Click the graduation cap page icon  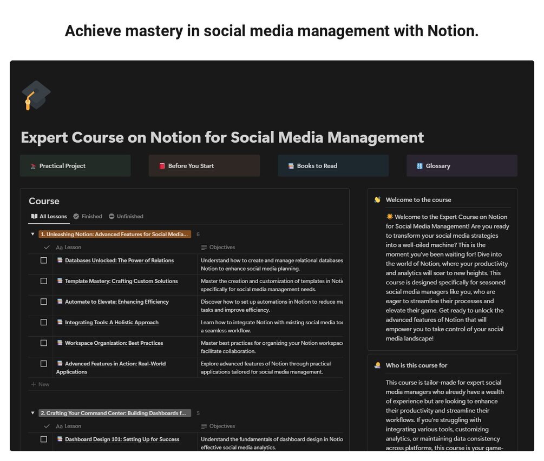(x=36, y=95)
